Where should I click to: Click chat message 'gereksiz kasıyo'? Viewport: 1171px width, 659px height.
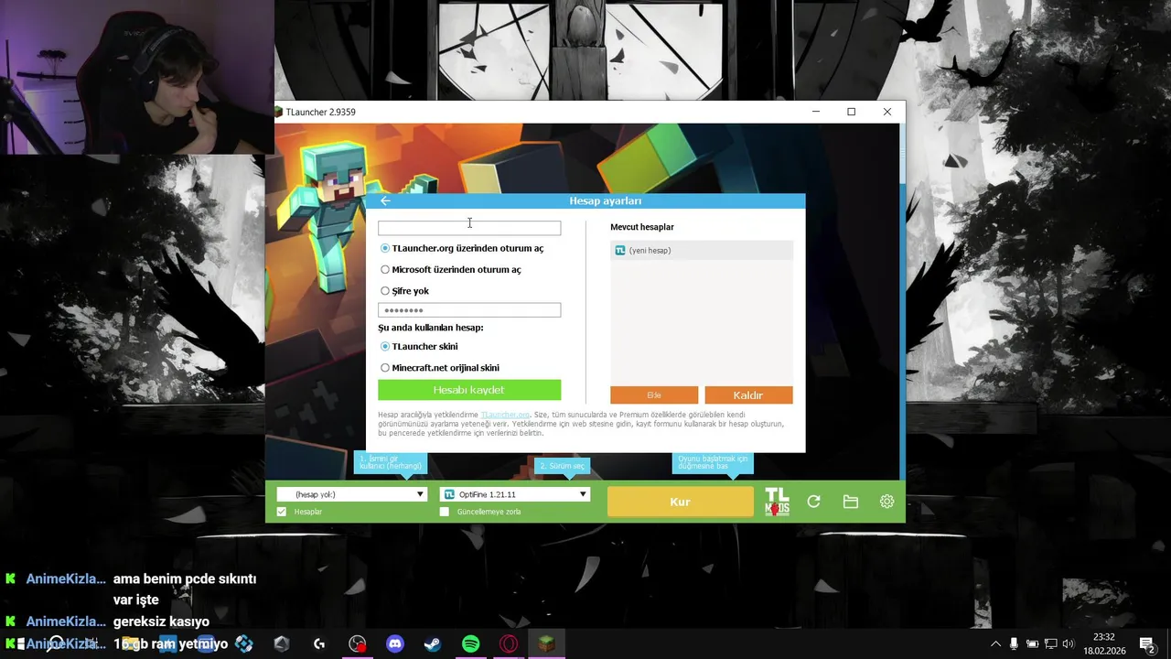[x=161, y=621]
